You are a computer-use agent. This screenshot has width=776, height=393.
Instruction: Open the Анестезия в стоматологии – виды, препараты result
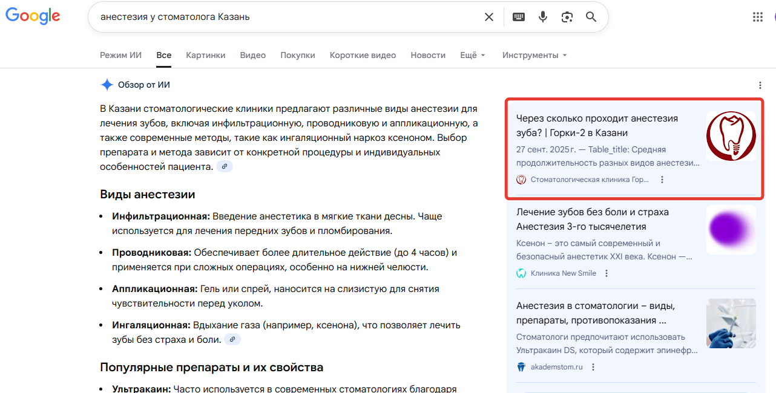(596, 313)
